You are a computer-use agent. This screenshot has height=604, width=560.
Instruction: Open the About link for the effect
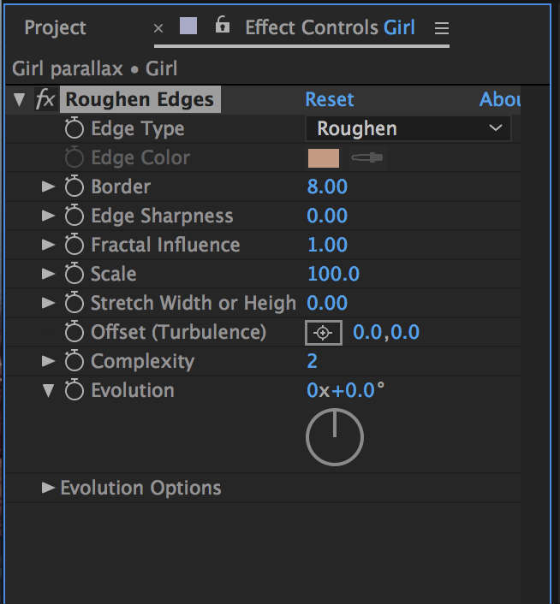[x=500, y=100]
